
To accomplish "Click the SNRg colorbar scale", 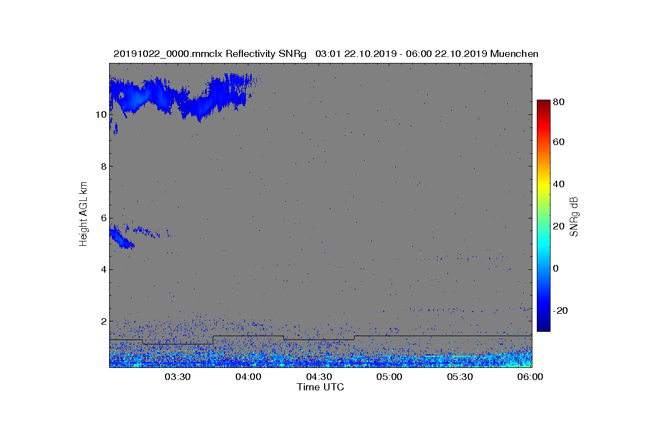I will pos(543,216).
